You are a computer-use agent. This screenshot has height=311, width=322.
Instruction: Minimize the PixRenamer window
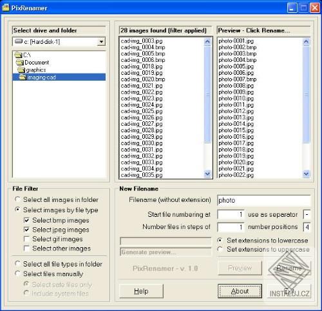(292, 8)
